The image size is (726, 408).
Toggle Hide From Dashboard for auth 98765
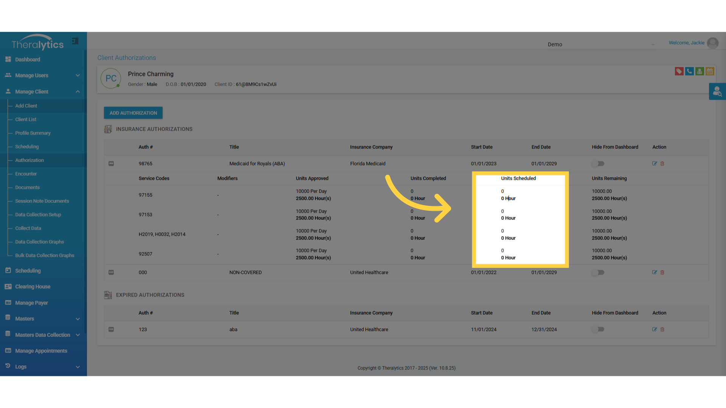click(598, 164)
